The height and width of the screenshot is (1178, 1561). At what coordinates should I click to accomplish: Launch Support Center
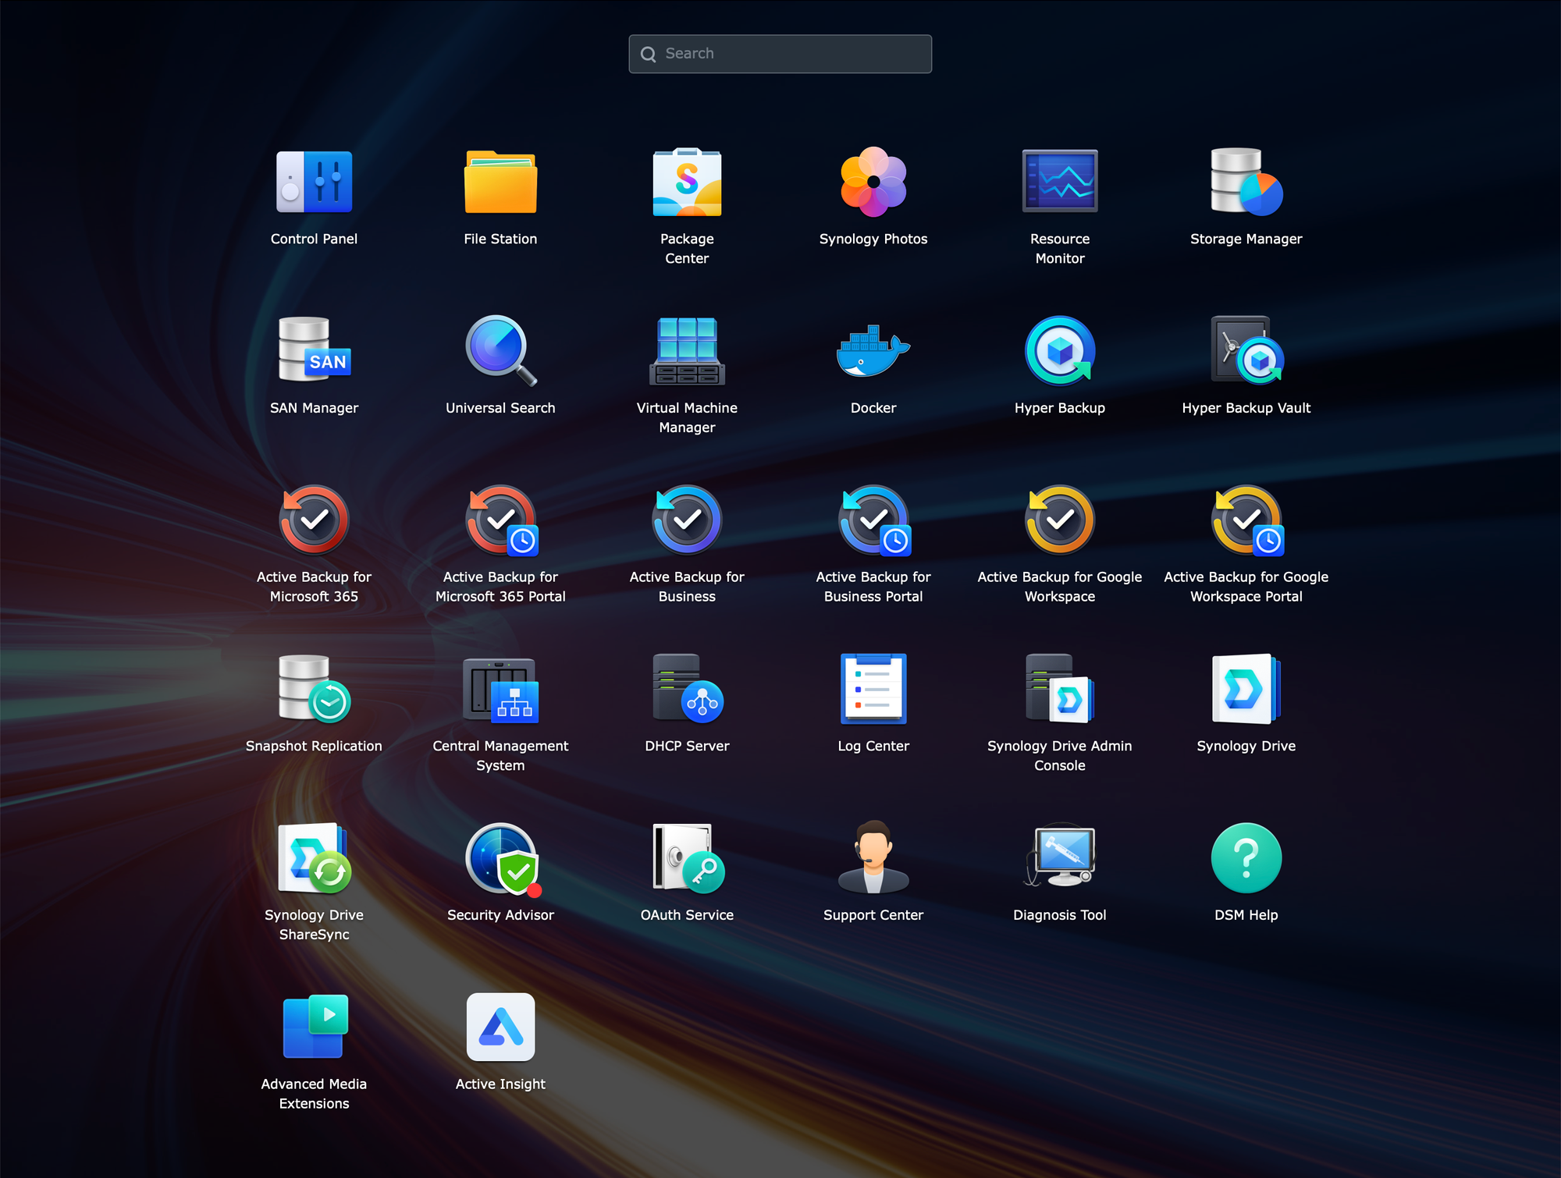click(873, 858)
